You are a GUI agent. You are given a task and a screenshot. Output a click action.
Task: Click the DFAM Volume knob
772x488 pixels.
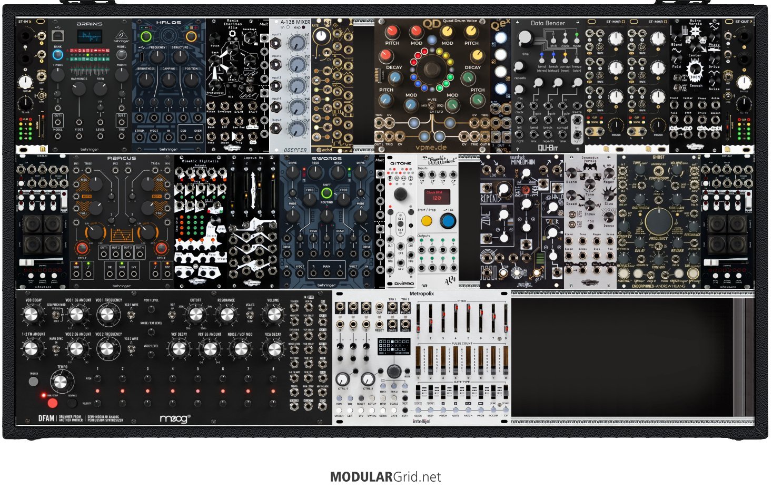[x=273, y=315]
